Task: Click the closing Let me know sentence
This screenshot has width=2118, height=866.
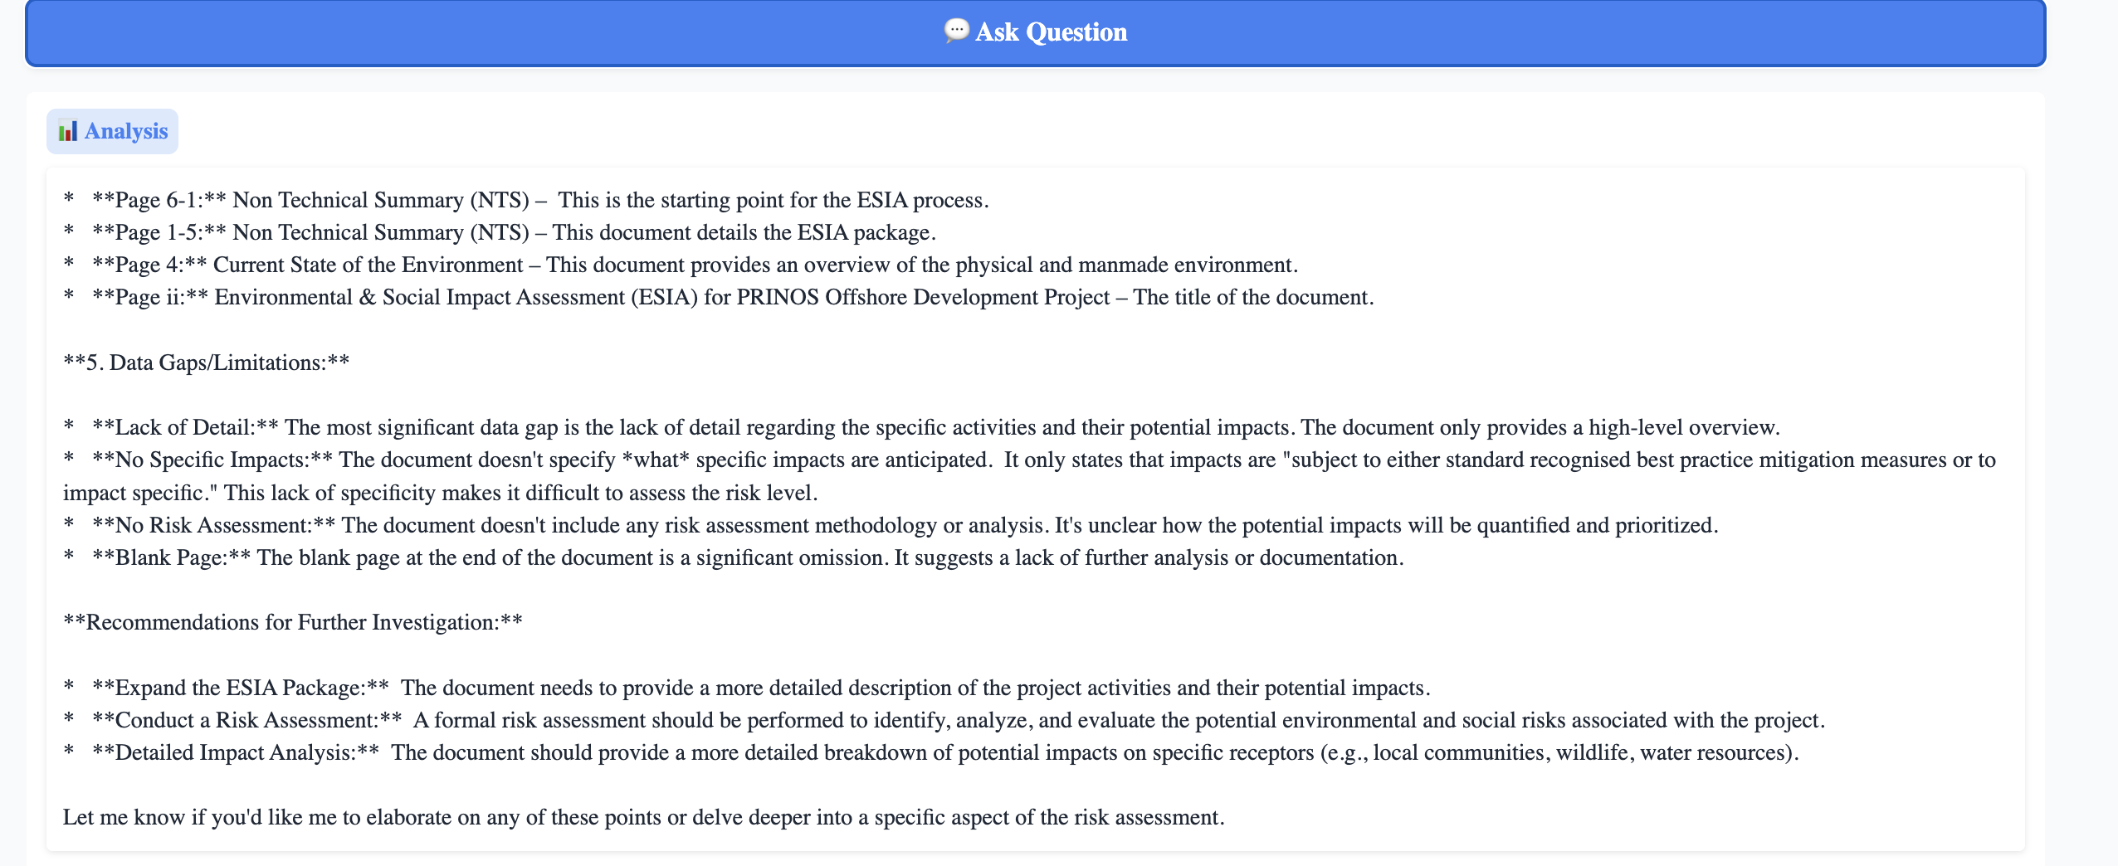Action: pyautogui.click(x=643, y=816)
